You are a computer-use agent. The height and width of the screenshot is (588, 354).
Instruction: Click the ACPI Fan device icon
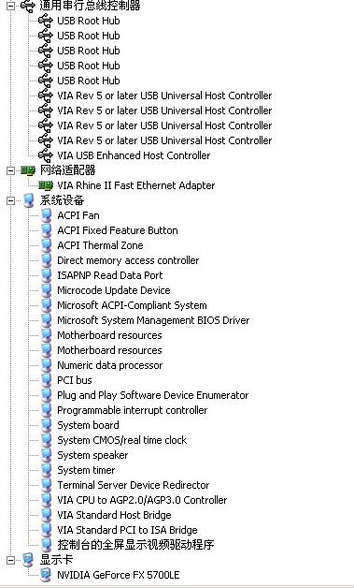tap(46, 215)
